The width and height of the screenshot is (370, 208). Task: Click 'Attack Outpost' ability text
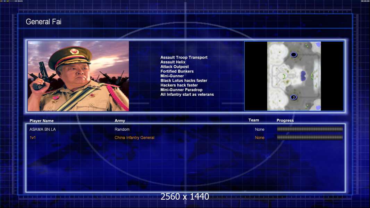[x=174, y=67]
